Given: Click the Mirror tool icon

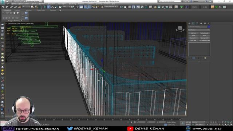Looking at the screenshot, I should click(121, 7).
